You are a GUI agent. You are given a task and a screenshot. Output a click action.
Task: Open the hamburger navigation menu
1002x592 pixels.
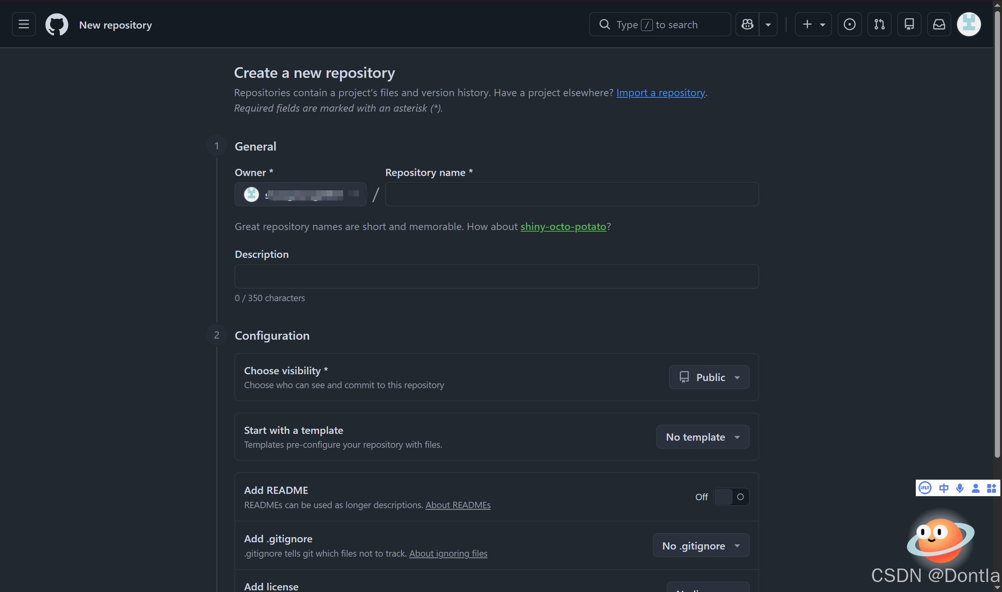(23, 24)
